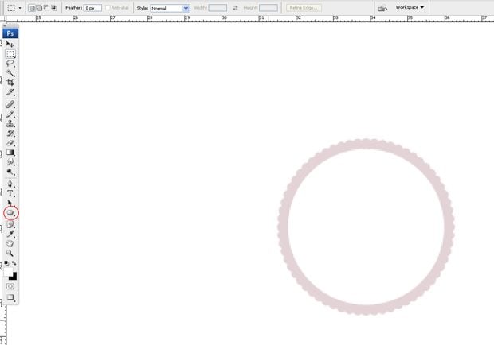Select the Rectangular Marquee tool in toolbox

point(11,54)
